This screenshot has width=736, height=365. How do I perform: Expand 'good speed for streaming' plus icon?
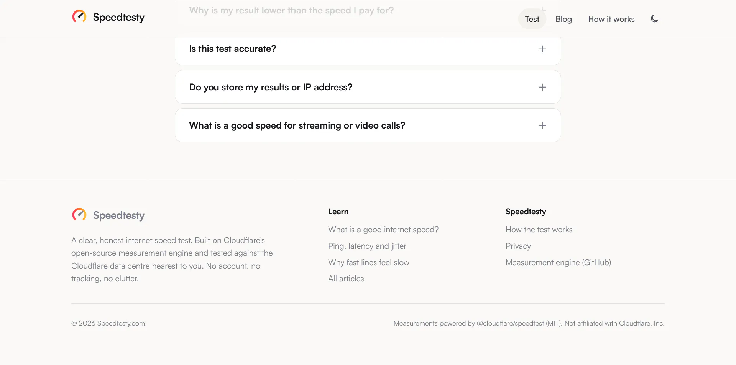click(542, 126)
